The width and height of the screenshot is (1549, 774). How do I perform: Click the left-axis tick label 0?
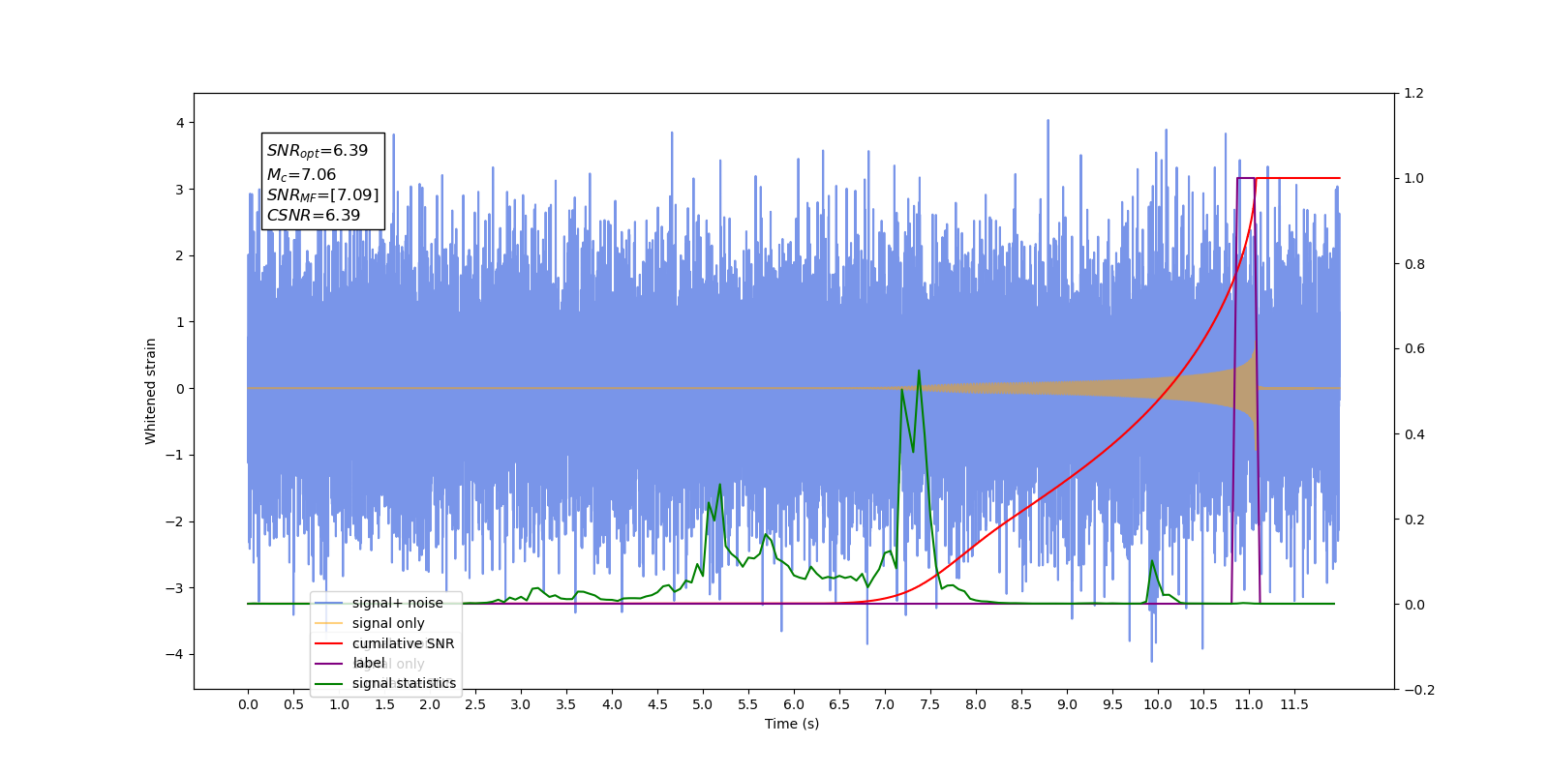click(x=180, y=389)
